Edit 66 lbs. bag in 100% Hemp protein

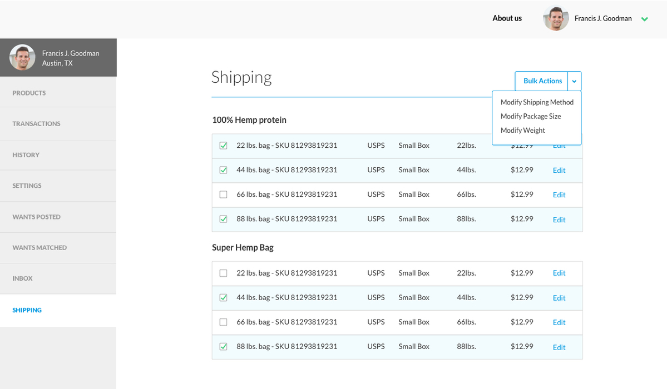click(559, 194)
